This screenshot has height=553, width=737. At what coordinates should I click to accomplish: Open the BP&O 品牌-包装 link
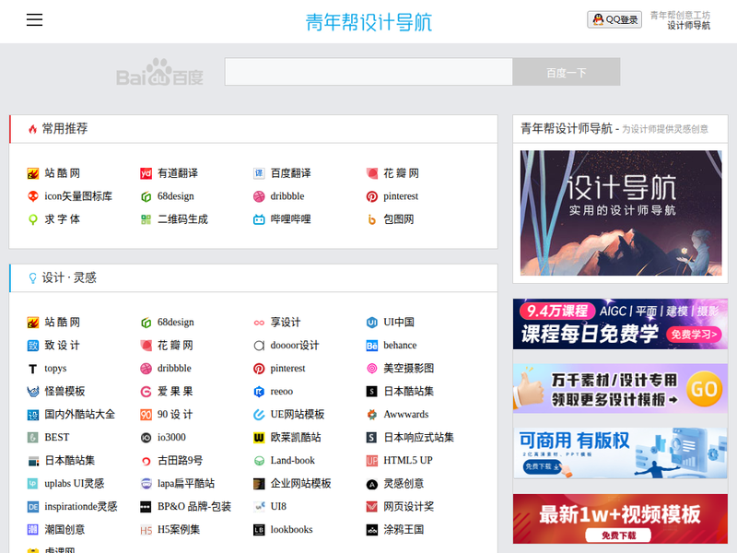[x=194, y=506]
